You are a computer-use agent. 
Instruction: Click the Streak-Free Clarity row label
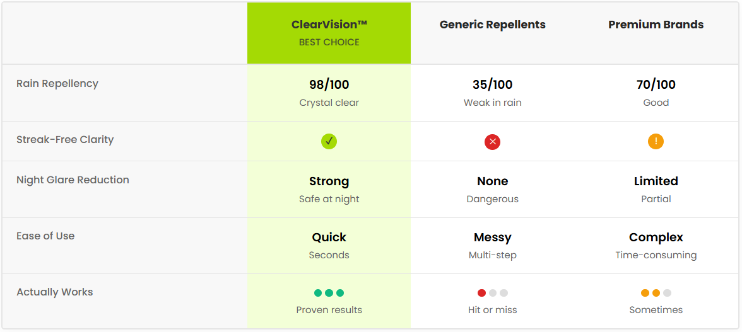(65, 140)
